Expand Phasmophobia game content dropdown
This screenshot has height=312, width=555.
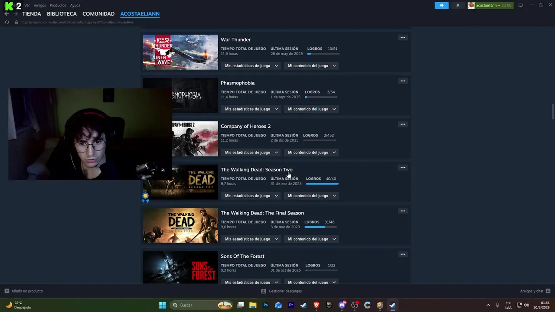312,109
